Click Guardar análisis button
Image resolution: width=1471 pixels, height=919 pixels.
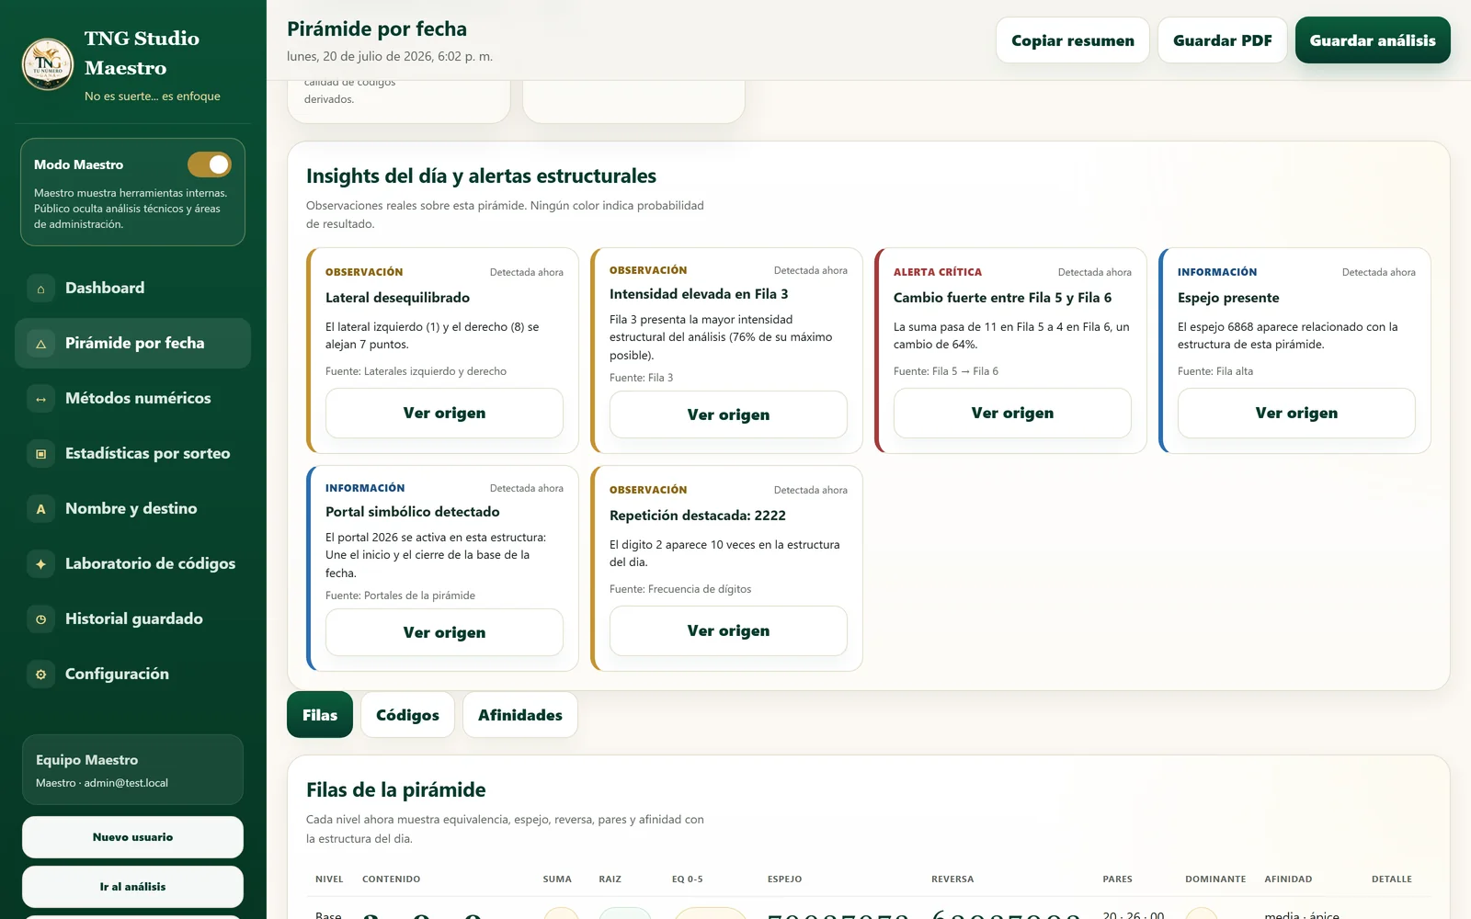pos(1373,40)
